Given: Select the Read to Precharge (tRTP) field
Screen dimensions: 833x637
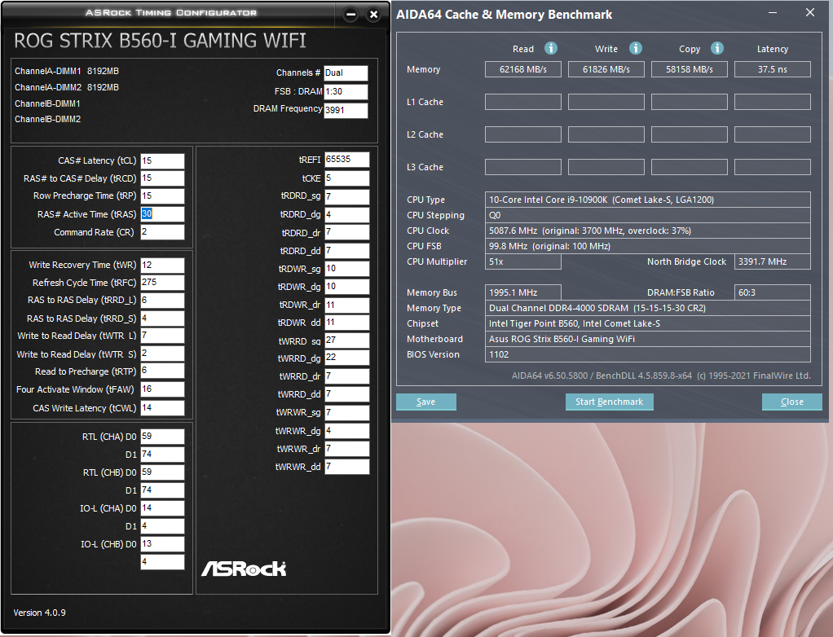Looking at the screenshot, I should point(162,371).
